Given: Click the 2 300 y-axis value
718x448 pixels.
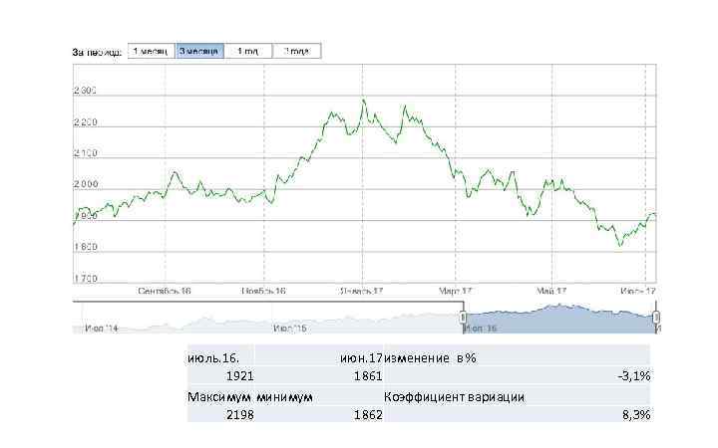Looking at the screenshot, I should (x=85, y=91).
